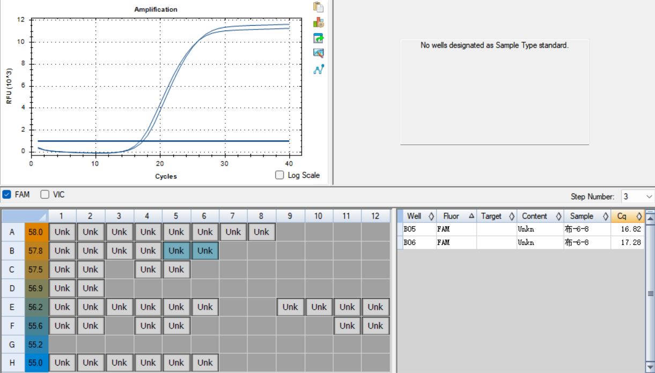Select plate row A header

click(12, 232)
